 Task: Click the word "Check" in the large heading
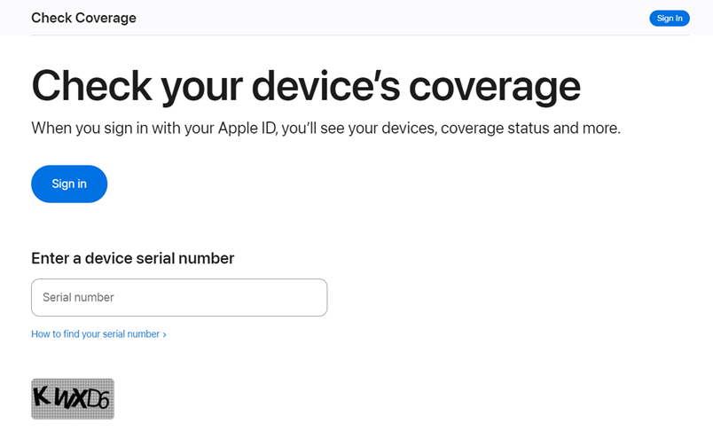pyautogui.click(x=90, y=86)
